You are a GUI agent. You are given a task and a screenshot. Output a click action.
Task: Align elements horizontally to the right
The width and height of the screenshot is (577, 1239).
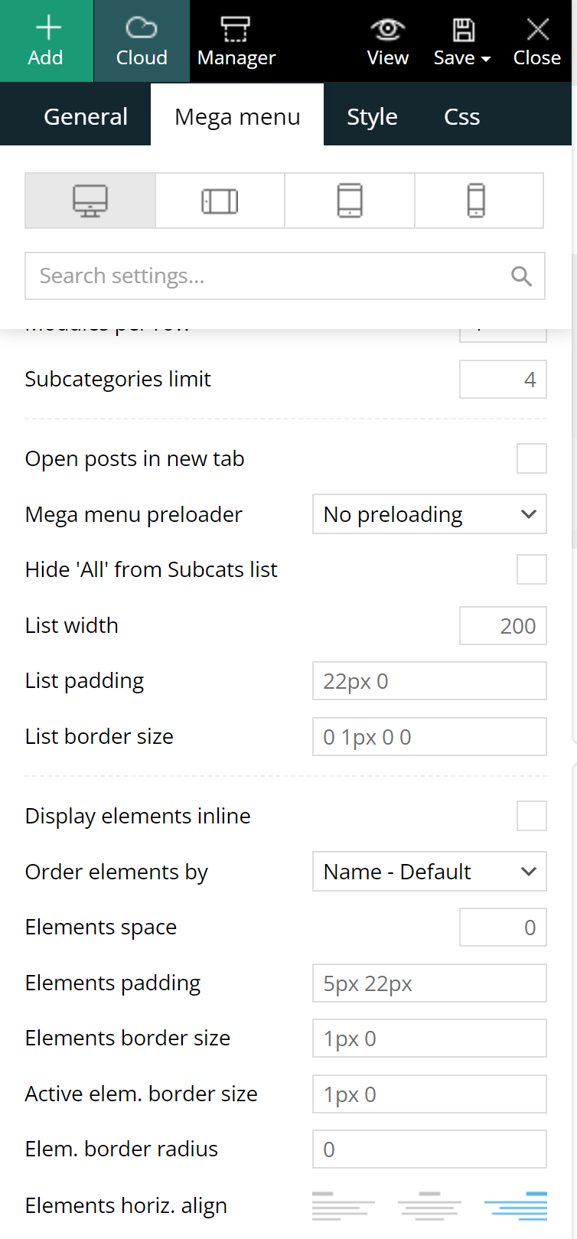516,1205
